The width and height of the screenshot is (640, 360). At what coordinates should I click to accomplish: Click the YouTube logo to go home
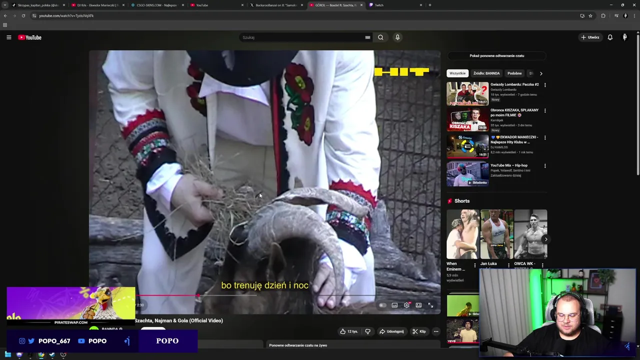tap(30, 37)
